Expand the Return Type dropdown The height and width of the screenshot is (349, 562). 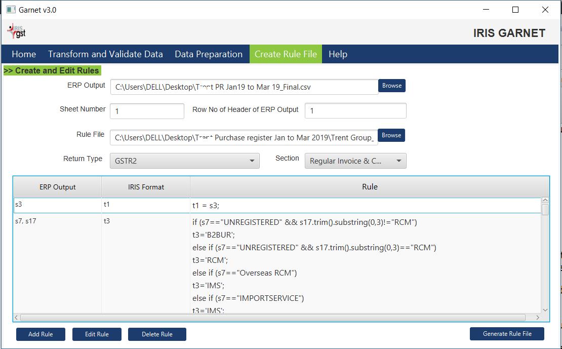coord(185,161)
